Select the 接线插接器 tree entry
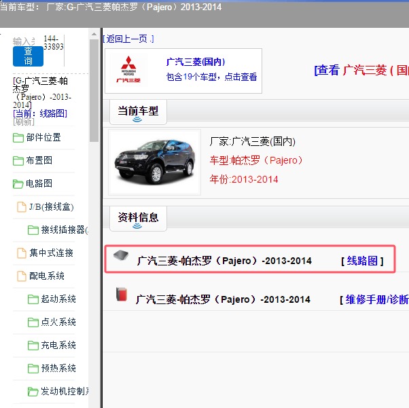This screenshot has height=408, width=409. click(x=65, y=229)
